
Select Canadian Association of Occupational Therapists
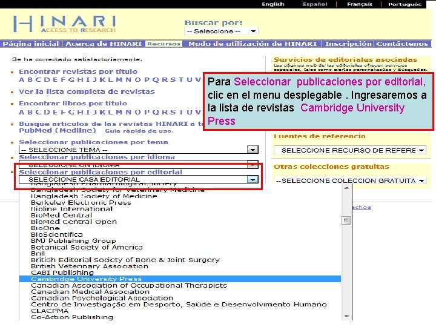coord(129,285)
